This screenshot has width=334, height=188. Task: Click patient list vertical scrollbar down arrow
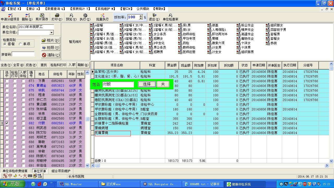coord(87,165)
